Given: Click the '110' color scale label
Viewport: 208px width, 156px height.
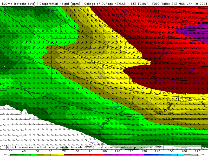Looking at the screenshot, I should (x=118, y=151).
